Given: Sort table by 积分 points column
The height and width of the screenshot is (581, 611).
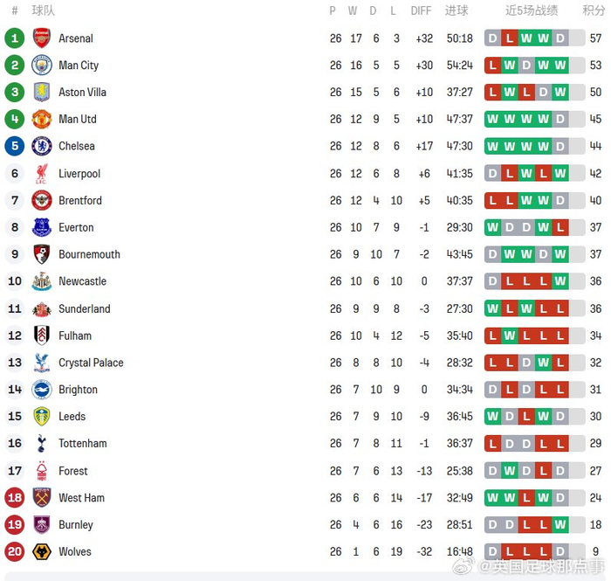Looking at the screenshot, I should coord(594,11).
